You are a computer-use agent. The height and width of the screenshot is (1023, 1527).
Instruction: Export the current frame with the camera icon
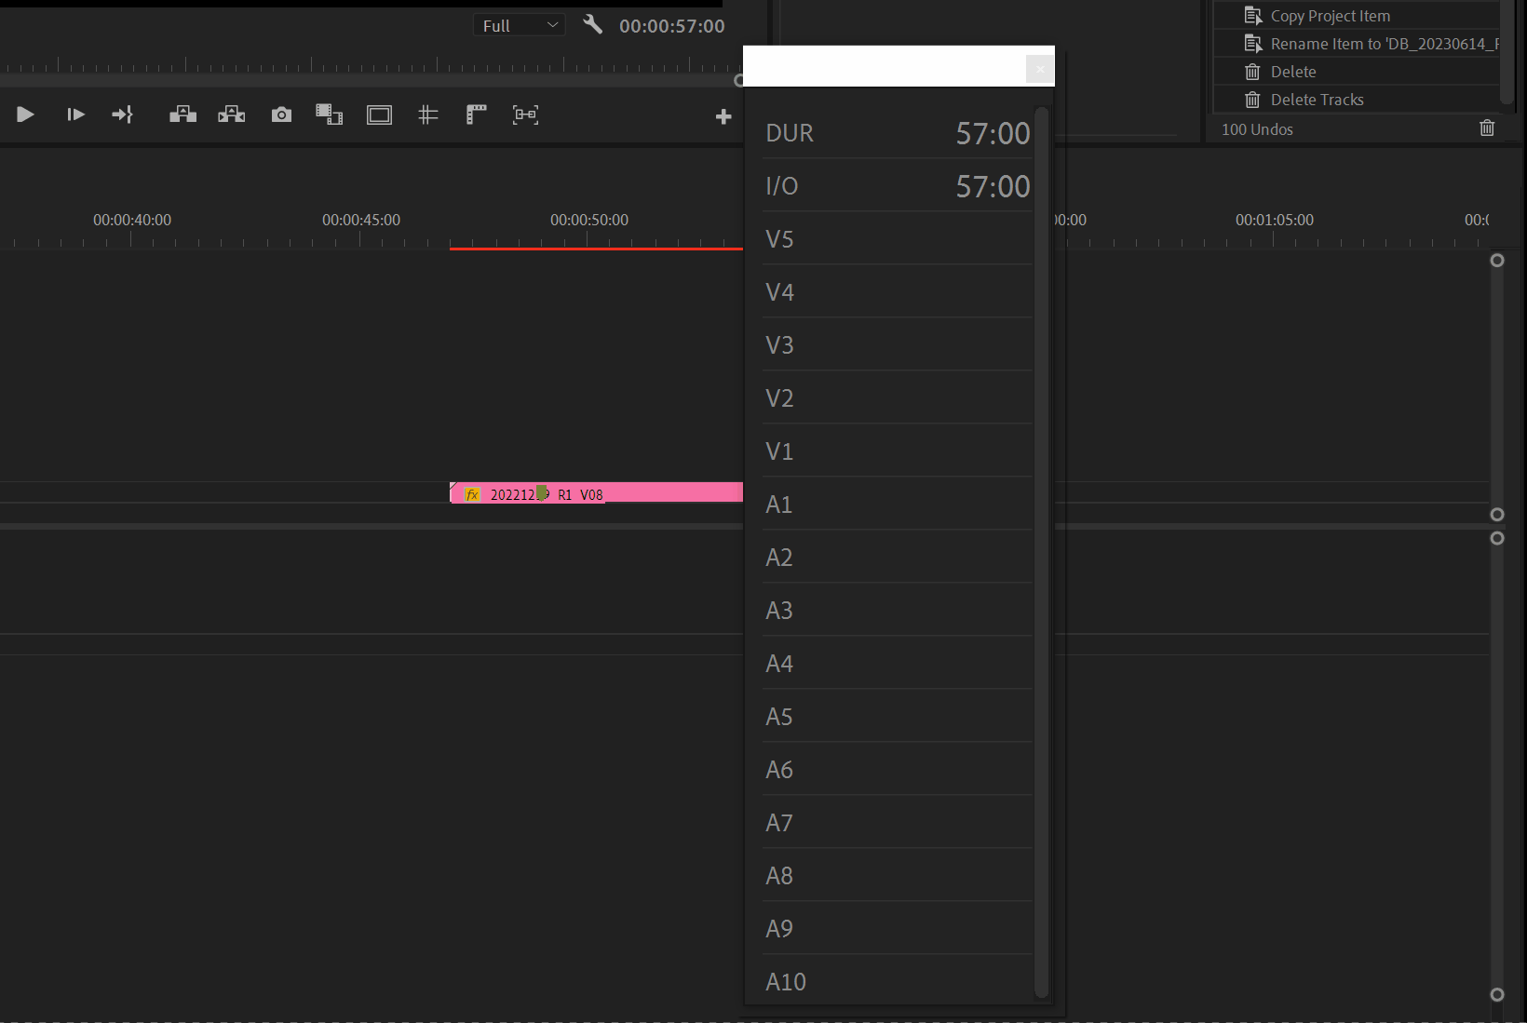coord(281,114)
